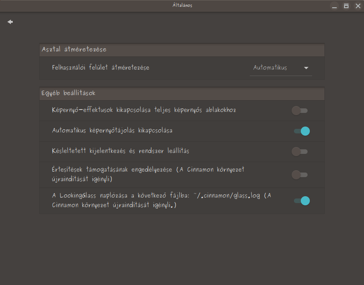364x285 pixels.
Task: Click the Képernyő-effektusok kikapcsolása label text
Action: (144, 110)
